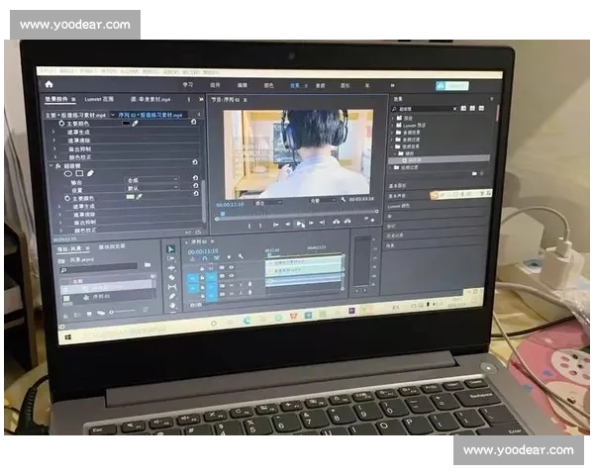Screen dimensions: 594x475
Task: Pick eyedropper beside the lower 主要颜色 swatch
Action: point(139,197)
